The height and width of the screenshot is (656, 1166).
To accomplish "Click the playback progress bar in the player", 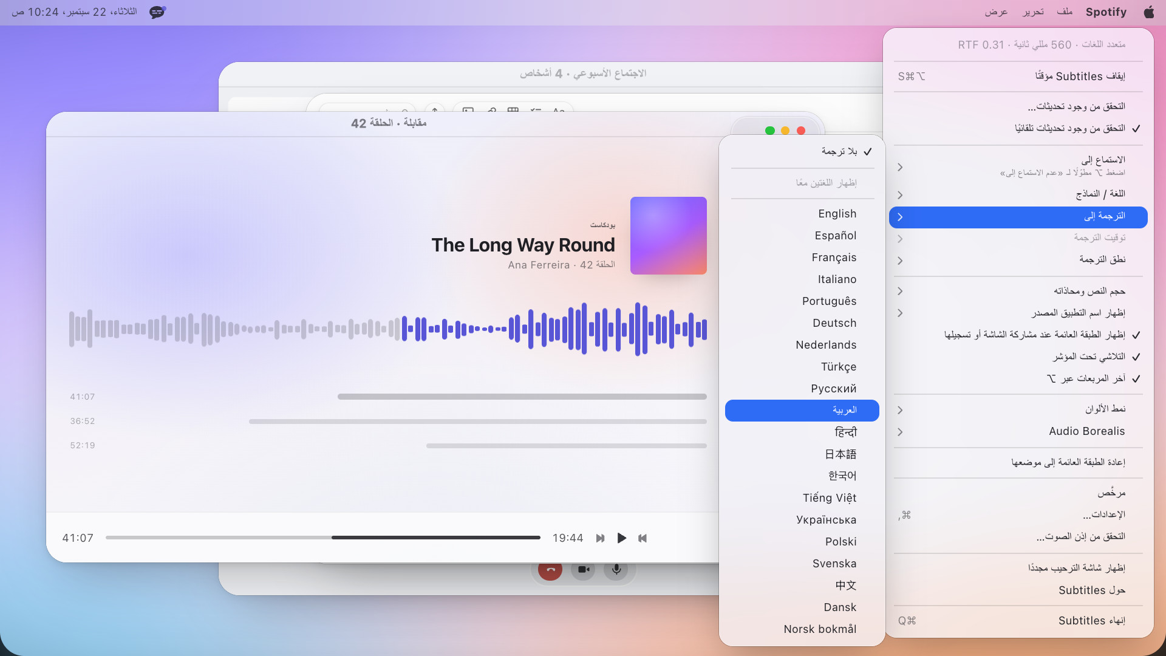I will coord(323,538).
